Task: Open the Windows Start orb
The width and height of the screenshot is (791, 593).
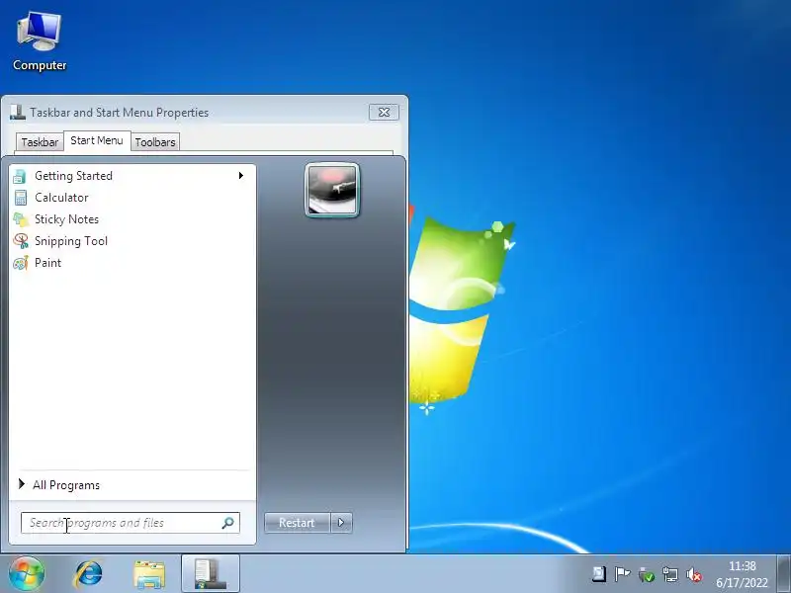Action: 27,574
